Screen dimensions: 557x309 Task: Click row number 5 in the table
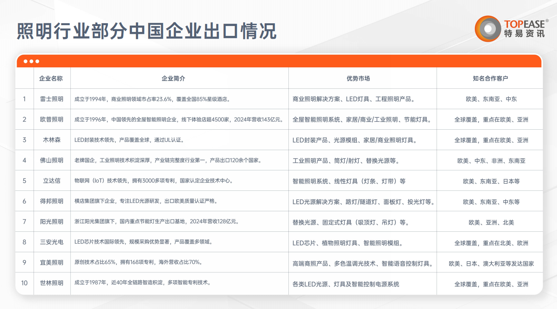pyautogui.click(x=24, y=181)
